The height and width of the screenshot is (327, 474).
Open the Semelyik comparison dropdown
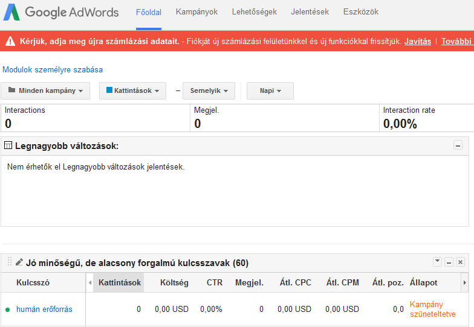[x=209, y=90]
